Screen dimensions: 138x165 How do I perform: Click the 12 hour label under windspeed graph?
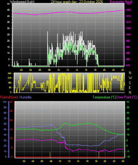pos(68,70)
